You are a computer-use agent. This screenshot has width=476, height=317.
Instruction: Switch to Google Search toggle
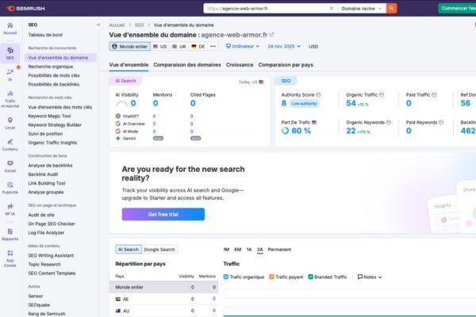159,250
